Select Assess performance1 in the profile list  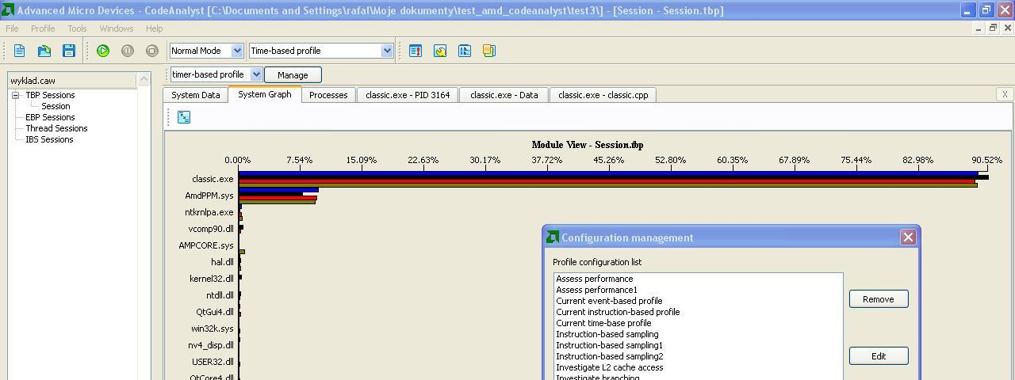click(597, 290)
